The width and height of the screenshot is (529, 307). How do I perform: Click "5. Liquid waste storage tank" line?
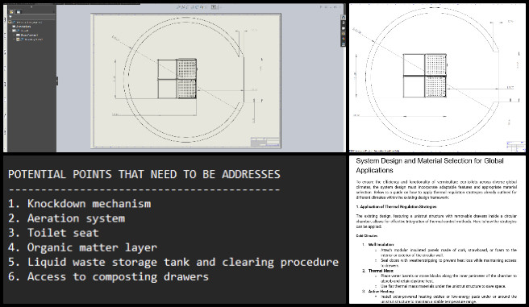point(173,262)
